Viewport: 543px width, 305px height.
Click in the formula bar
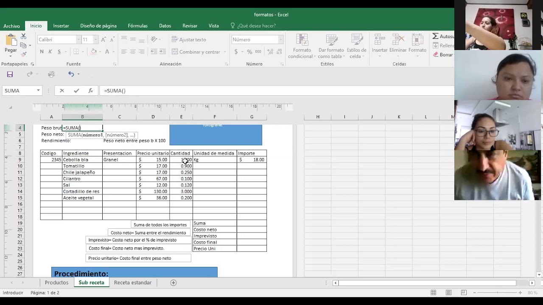[277, 91]
